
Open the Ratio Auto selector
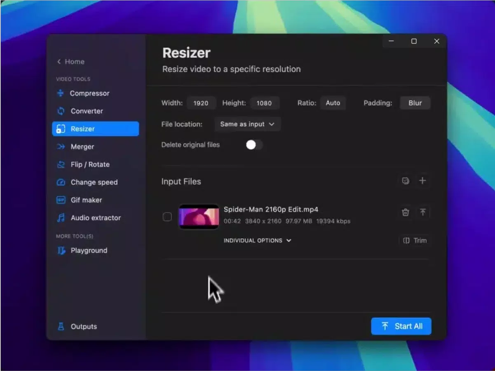[x=333, y=103]
